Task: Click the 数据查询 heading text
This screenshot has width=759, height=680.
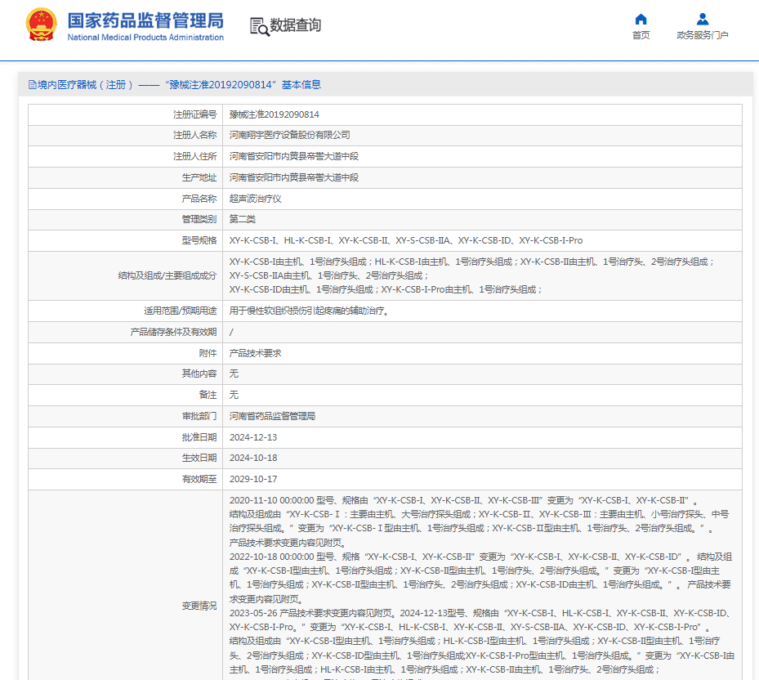Action: tap(295, 25)
